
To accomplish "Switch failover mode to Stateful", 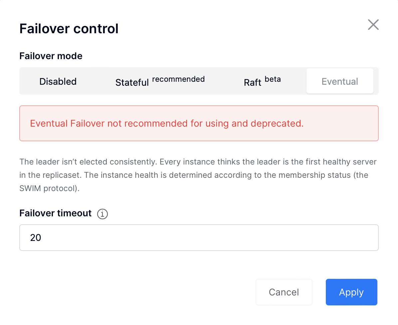I will click(160, 81).
